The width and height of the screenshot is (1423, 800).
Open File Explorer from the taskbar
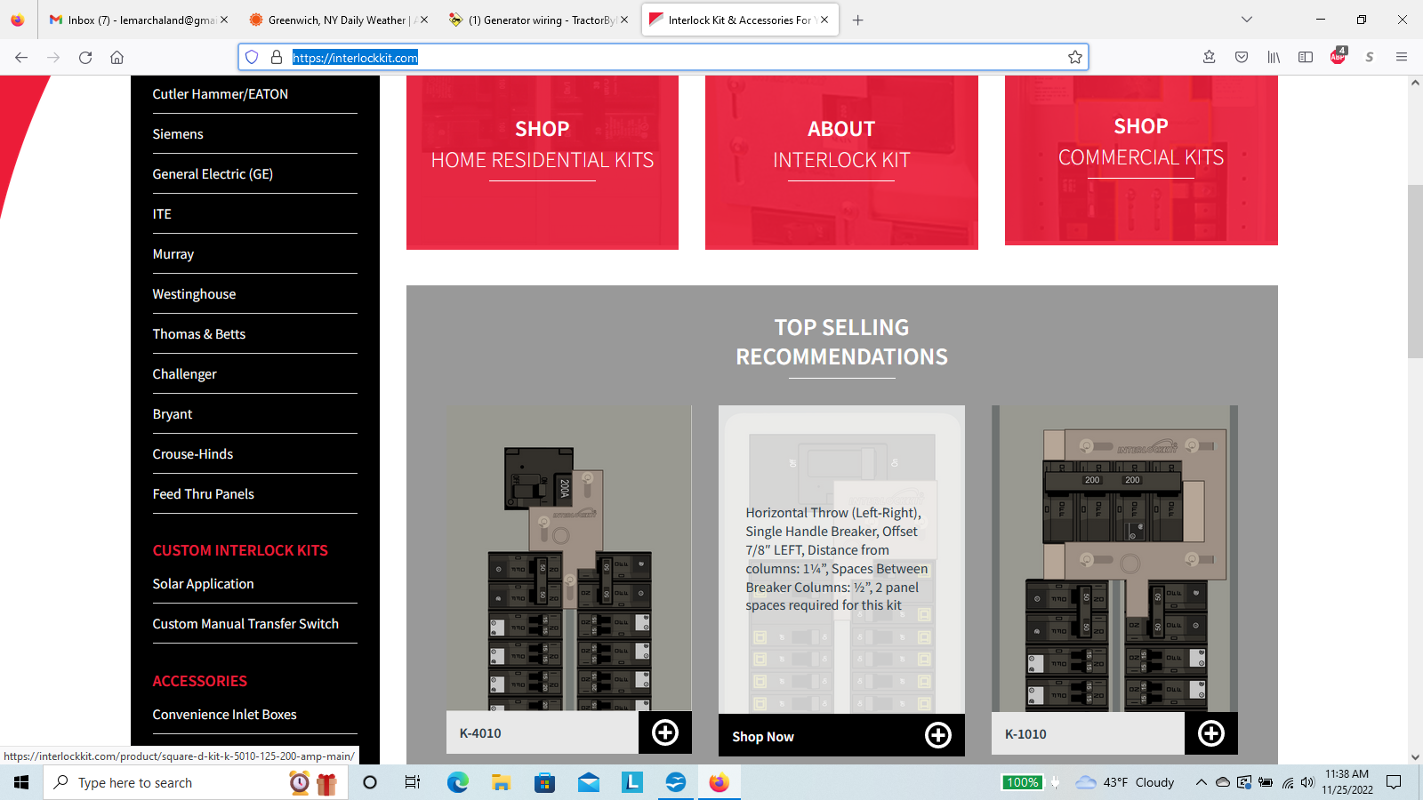[x=501, y=782]
